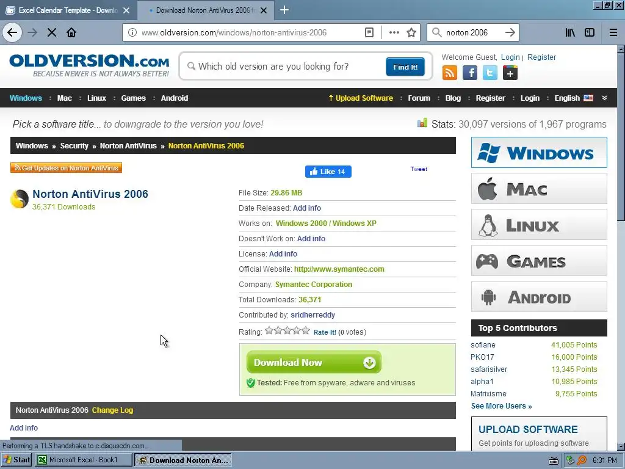The width and height of the screenshot is (625, 469).
Task: Click the Windows platform banner in sidebar
Action: pyautogui.click(x=539, y=152)
